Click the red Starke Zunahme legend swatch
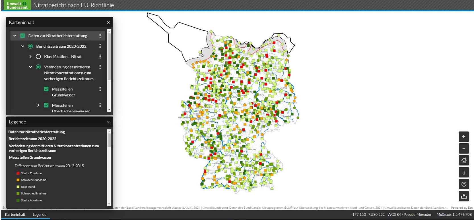Viewport: 474px width, 220px height. click(18, 173)
